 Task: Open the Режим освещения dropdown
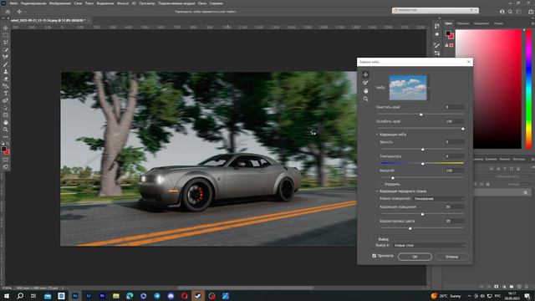coord(439,199)
